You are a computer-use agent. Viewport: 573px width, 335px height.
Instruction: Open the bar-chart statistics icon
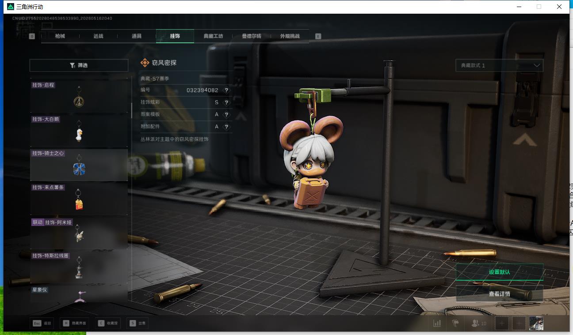click(437, 324)
